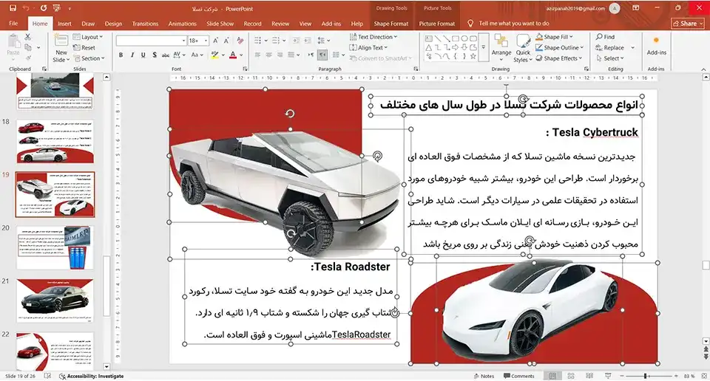The height and width of the screenshot is (381, 710).
Task: Click the Bullets list icon
Action: 257,41
